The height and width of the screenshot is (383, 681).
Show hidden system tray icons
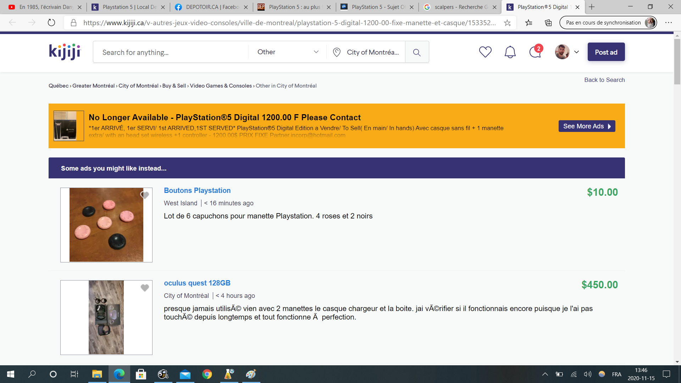tap(545, 374)
